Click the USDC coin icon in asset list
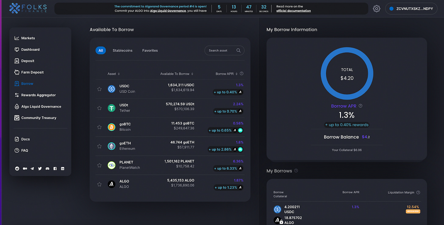444x225 pixels. [x=112, y=89]
